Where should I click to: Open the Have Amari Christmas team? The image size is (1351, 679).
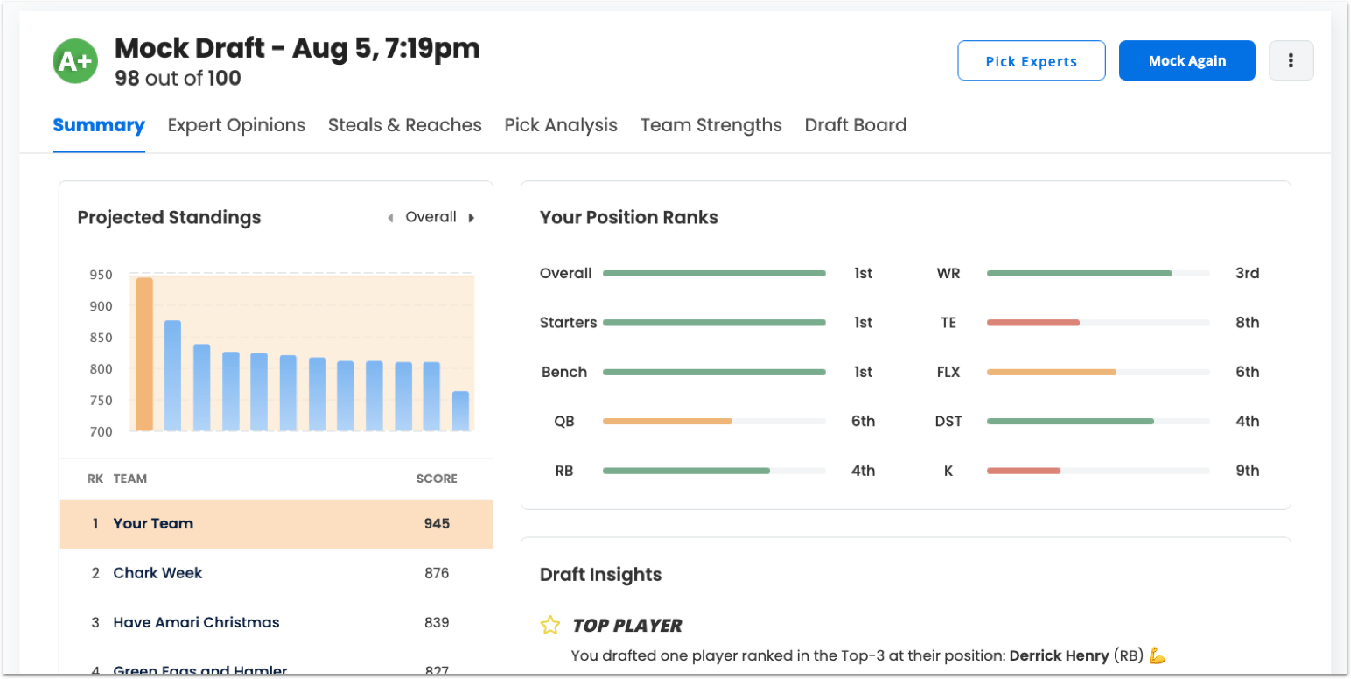[x=196, y=622]
